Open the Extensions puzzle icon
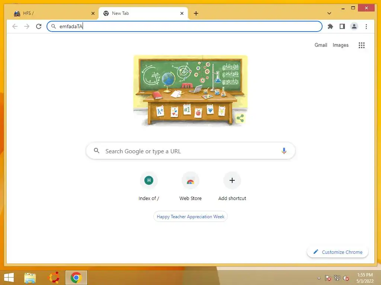The image size is (381, 285). point(330,26)
